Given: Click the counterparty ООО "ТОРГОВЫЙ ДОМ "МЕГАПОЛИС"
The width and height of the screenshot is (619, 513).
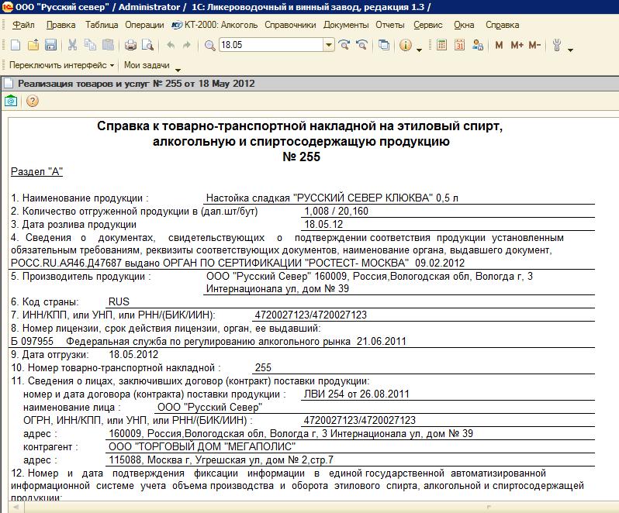Looking at the screenshot, I should pyautogui.click(x=202, y=447).
